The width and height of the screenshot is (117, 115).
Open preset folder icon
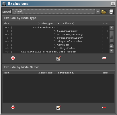click(104, 12)
